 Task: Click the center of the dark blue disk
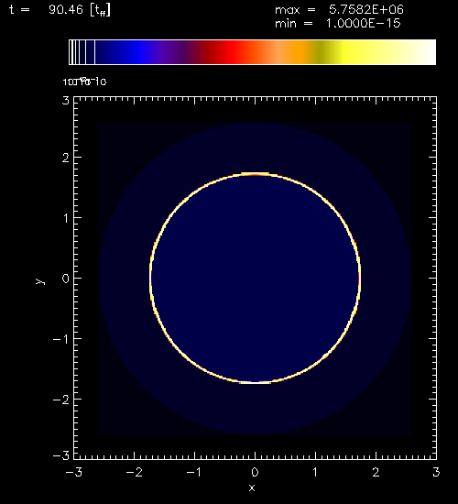point(256,278)
